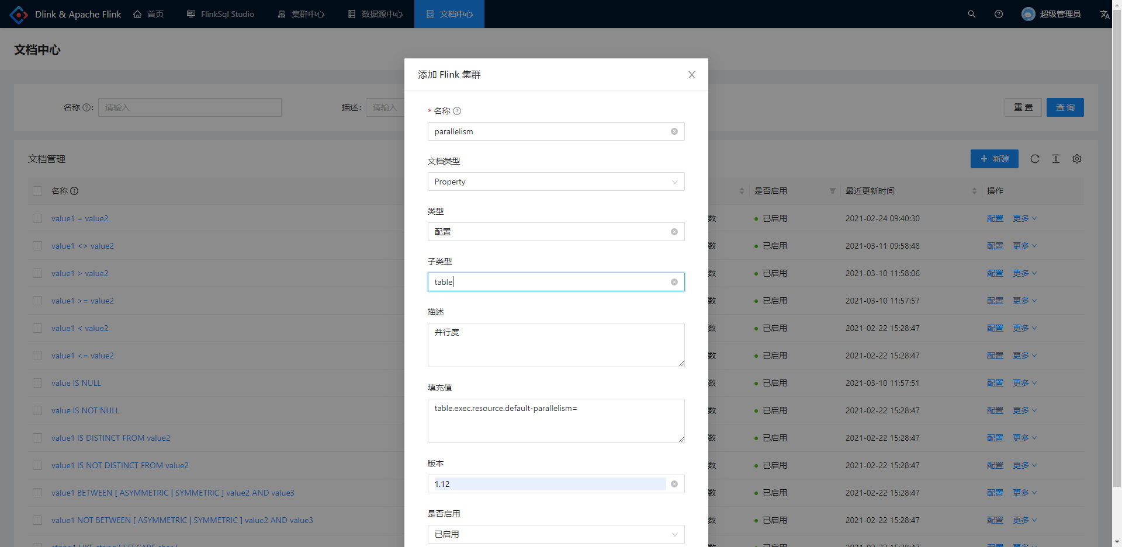The width and height of the screenshot is (1122, 547).
Task: Click the 查询 button
Action: 1065,107
